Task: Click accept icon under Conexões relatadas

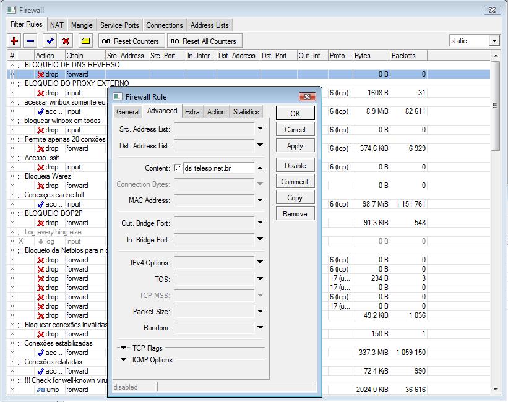Action: click(40, 371)
